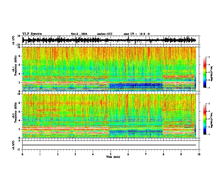The height and width of the screenshot is (173, 224).
Task: Click the "VLF Spectra" plot title
Action: pyautogui.click(x=32, y=34)
